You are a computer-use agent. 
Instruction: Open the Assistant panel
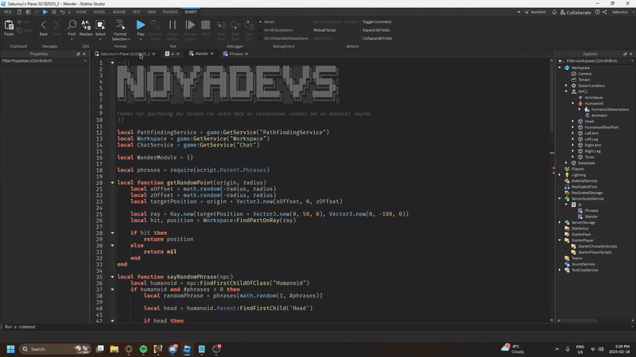click(x=535, y=12)
